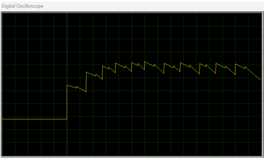Click the flat yellow baseline before the trigger

pos(34,119)
